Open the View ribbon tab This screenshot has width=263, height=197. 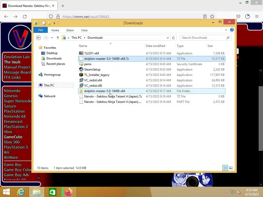click(84, 30)
